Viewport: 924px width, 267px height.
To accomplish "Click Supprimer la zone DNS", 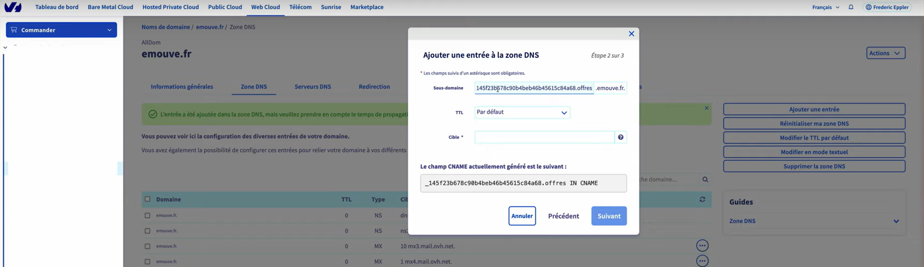I will tap(814, 166).
